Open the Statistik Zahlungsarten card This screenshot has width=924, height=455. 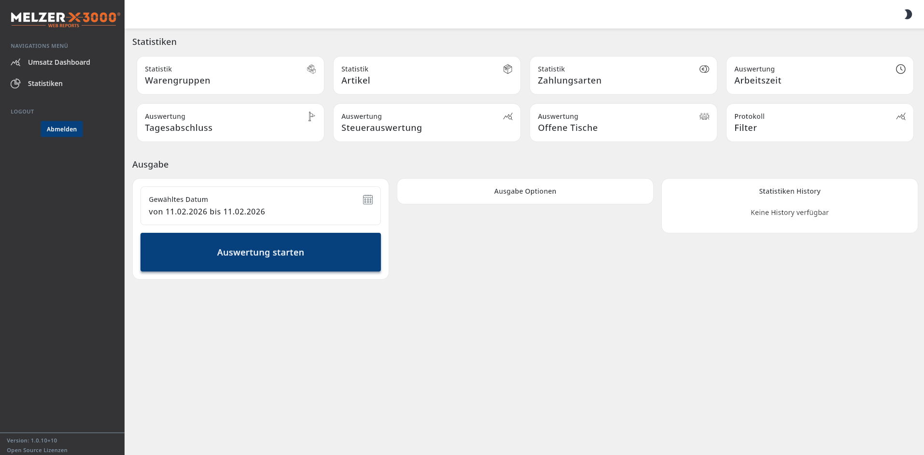(623, 75)
